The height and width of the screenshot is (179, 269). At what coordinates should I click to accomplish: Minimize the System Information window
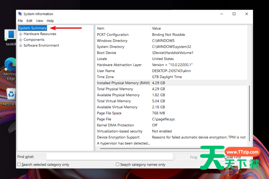coord(222,14)
